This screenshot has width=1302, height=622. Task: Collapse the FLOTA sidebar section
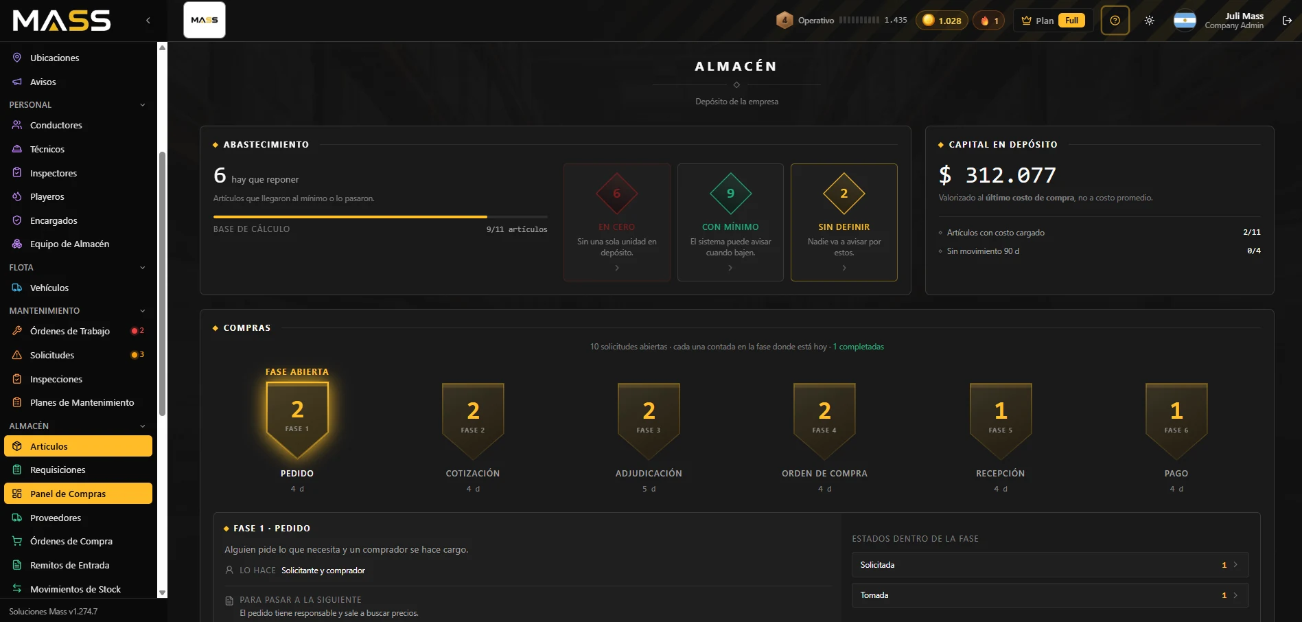143,268
